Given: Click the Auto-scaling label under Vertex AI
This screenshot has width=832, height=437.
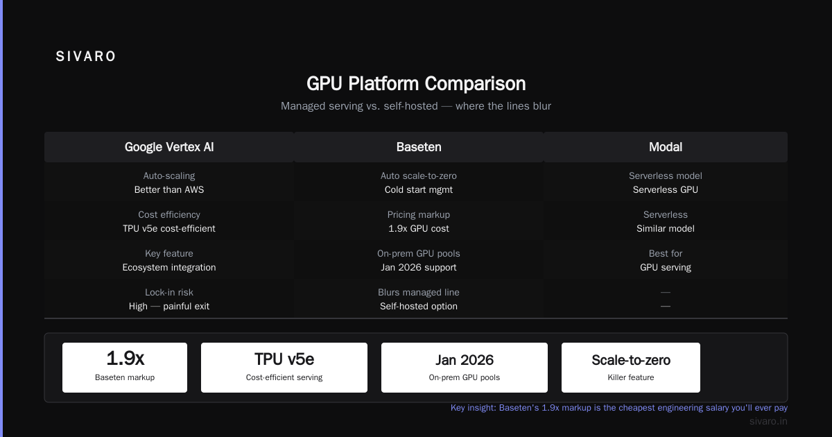Looking at the screenshot, I should [x=169, y=176].
